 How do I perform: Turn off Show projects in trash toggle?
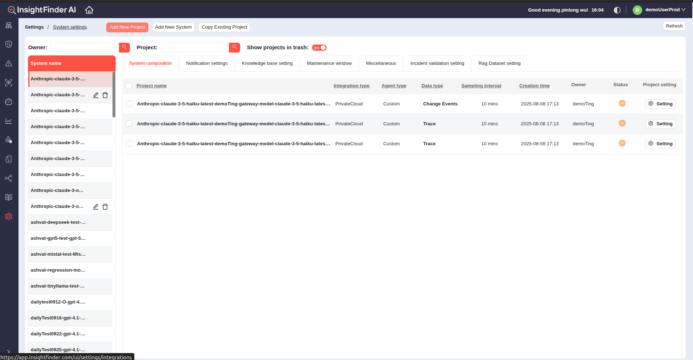[x=319, y=48]
